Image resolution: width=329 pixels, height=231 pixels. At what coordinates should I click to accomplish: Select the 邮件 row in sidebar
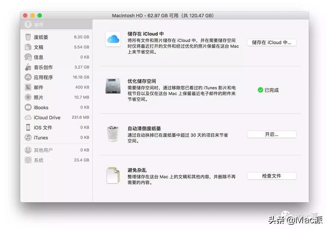point(57,87)
